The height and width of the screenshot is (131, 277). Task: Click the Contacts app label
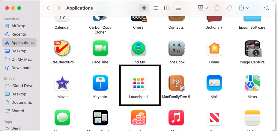point(176,28)
